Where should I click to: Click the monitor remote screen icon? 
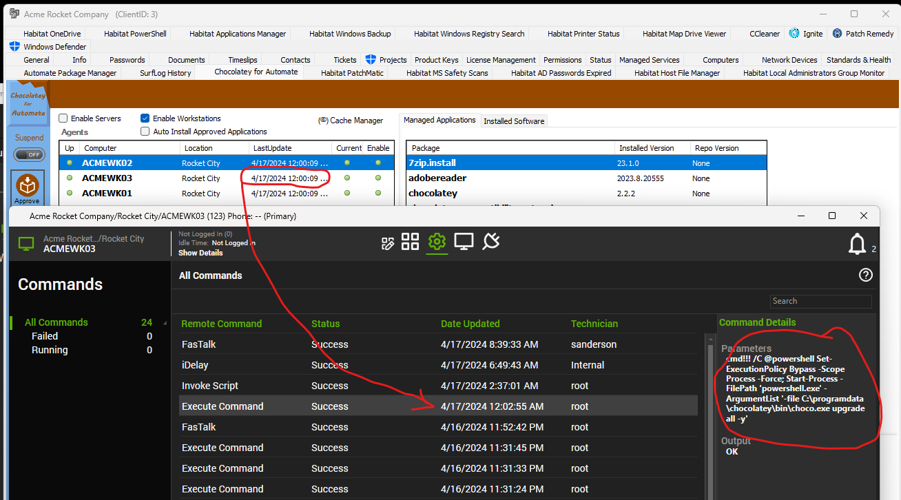(x=464, y=241)
